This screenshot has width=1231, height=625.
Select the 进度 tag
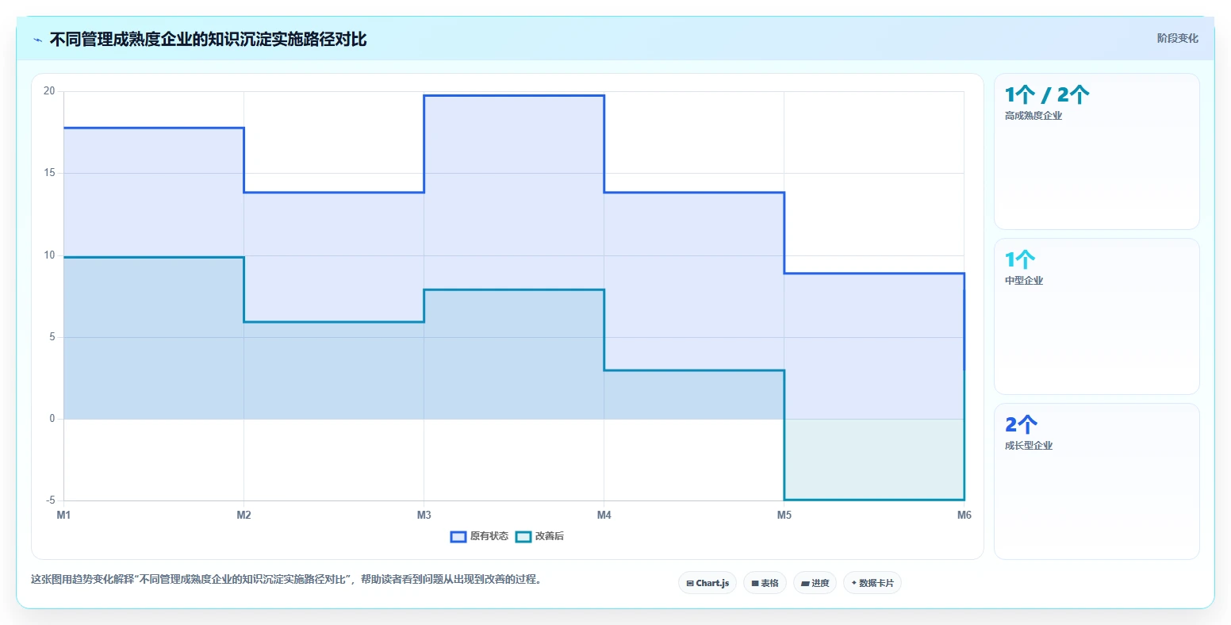tap(815, 583)
